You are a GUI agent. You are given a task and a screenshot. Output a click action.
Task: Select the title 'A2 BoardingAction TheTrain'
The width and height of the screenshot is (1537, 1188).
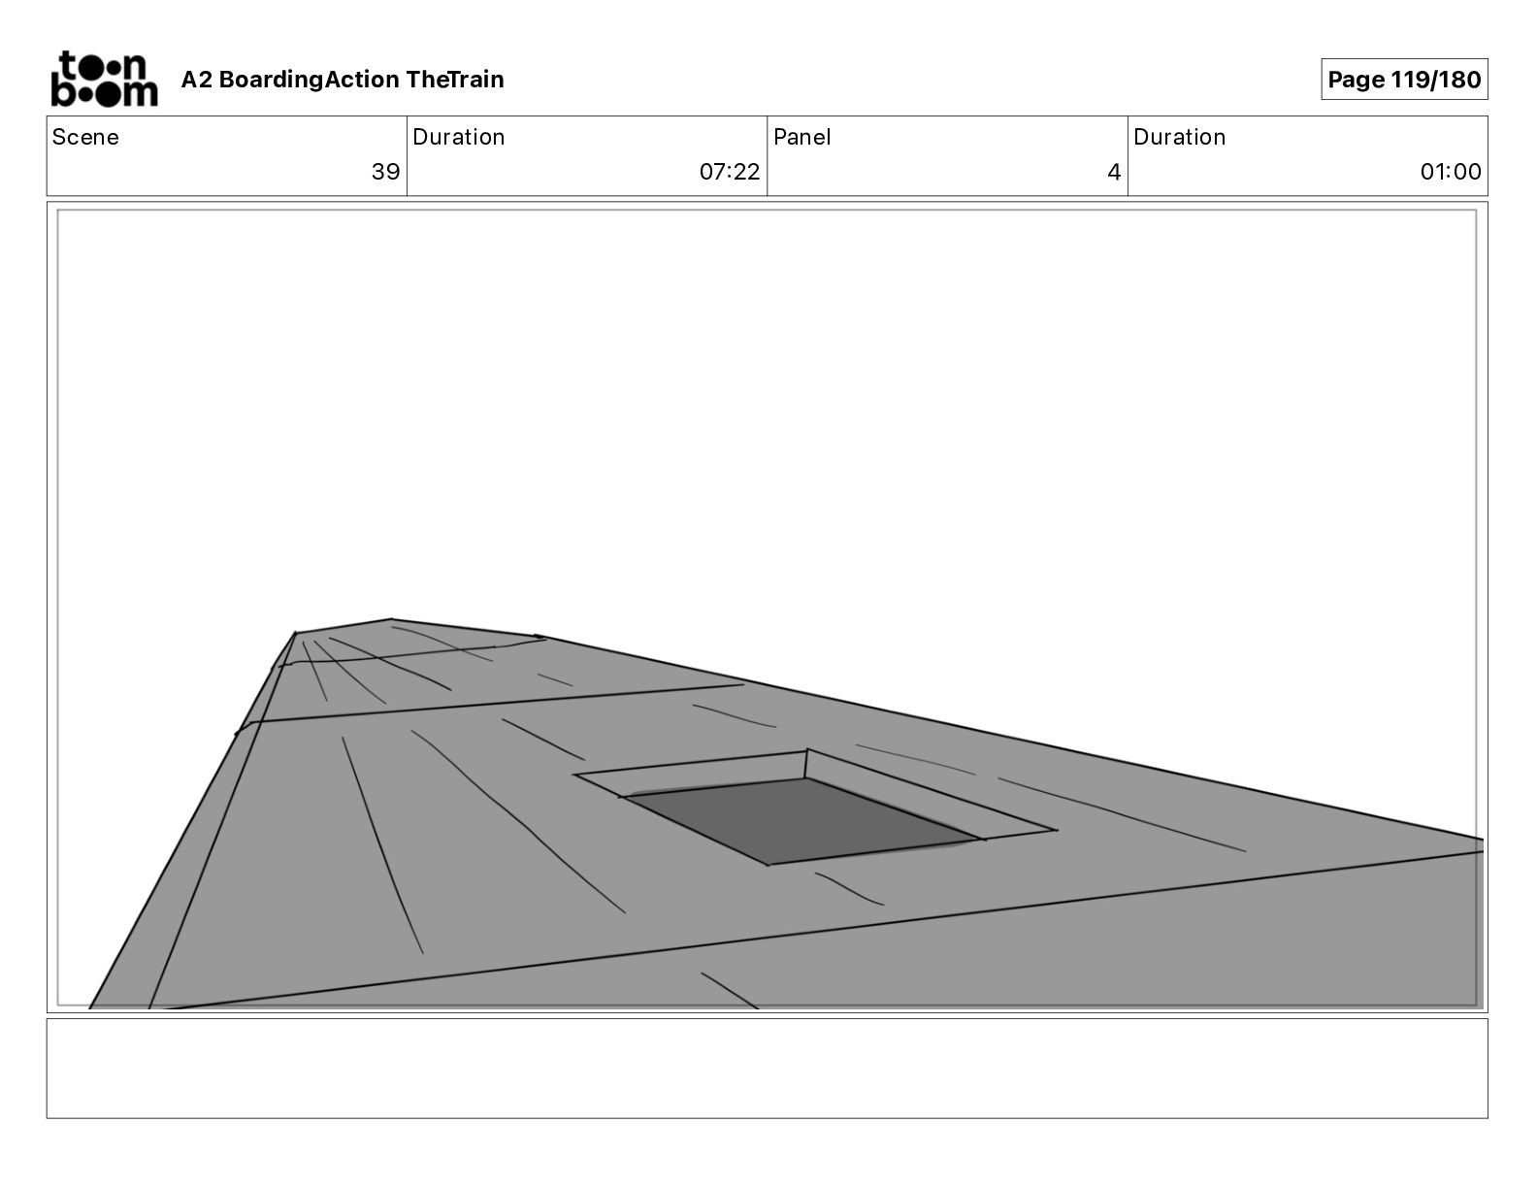(x=343, y=80)
